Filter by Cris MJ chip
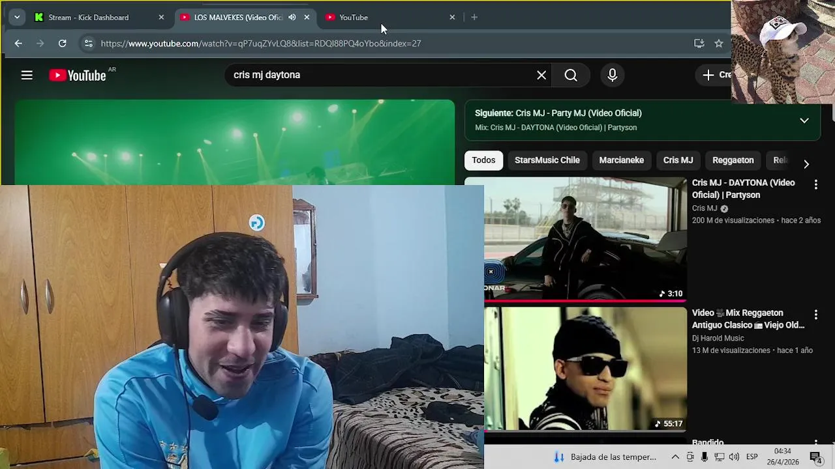 pyautogui.click(x=678, y=160)
